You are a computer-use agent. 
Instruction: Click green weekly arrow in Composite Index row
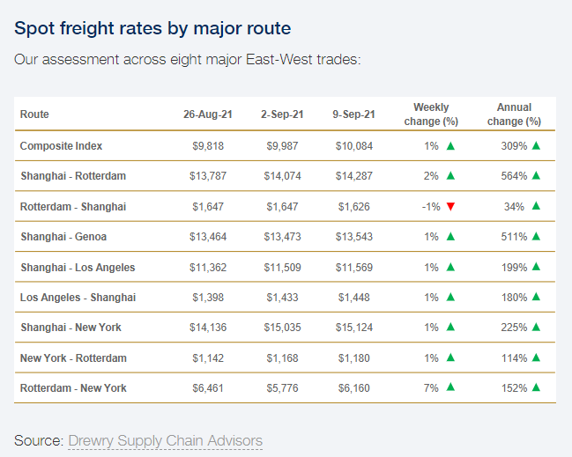tap(450, 146)
